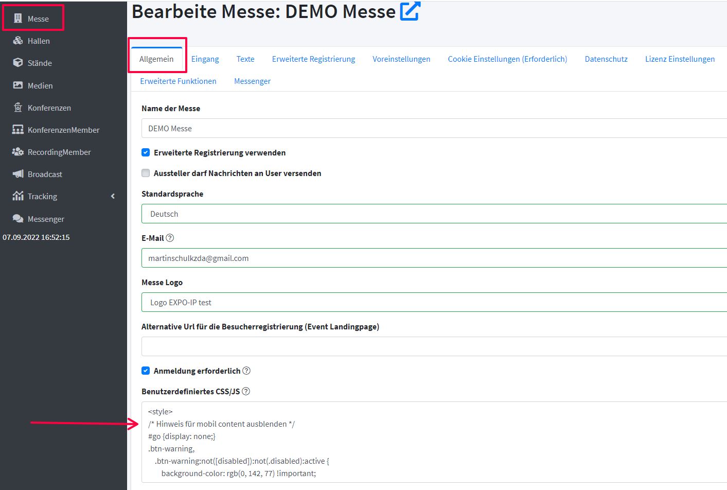Click the Hallen icon in sidebar
Image resolution: width=727 pixels, height=490 pixels.
click(x=18, y=41)
